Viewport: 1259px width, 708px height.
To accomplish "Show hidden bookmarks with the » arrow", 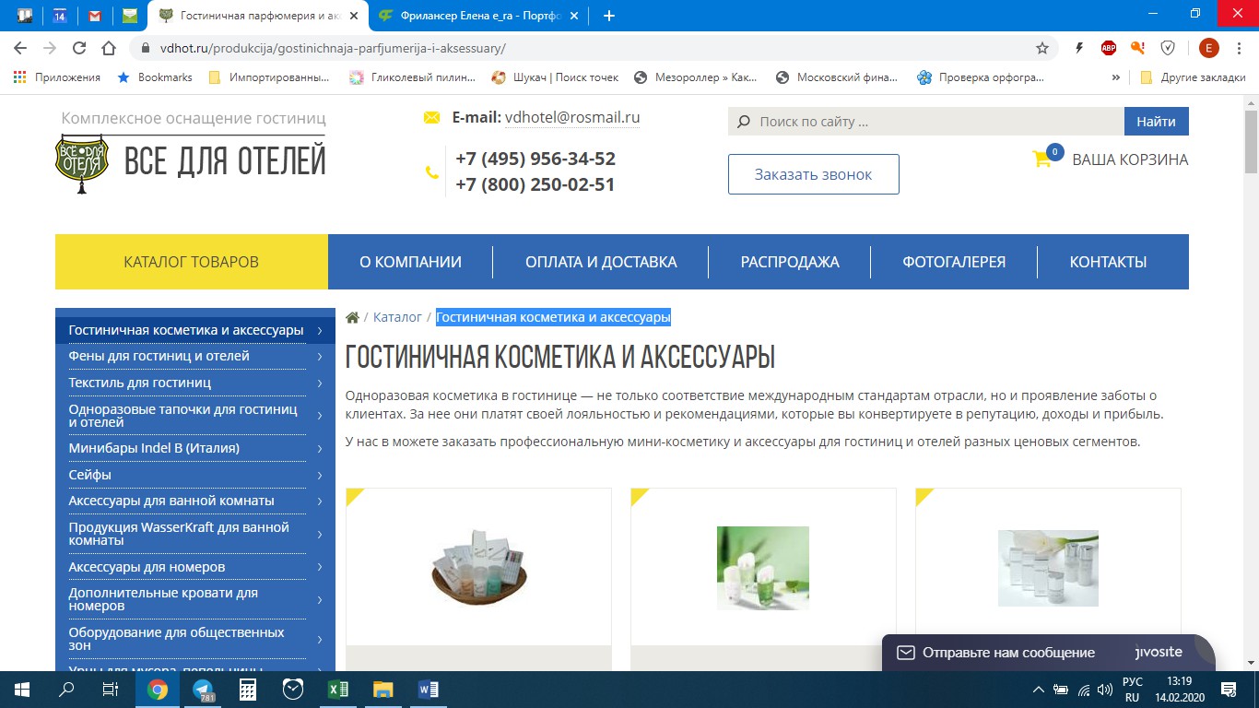I will tap(1116, 77).
